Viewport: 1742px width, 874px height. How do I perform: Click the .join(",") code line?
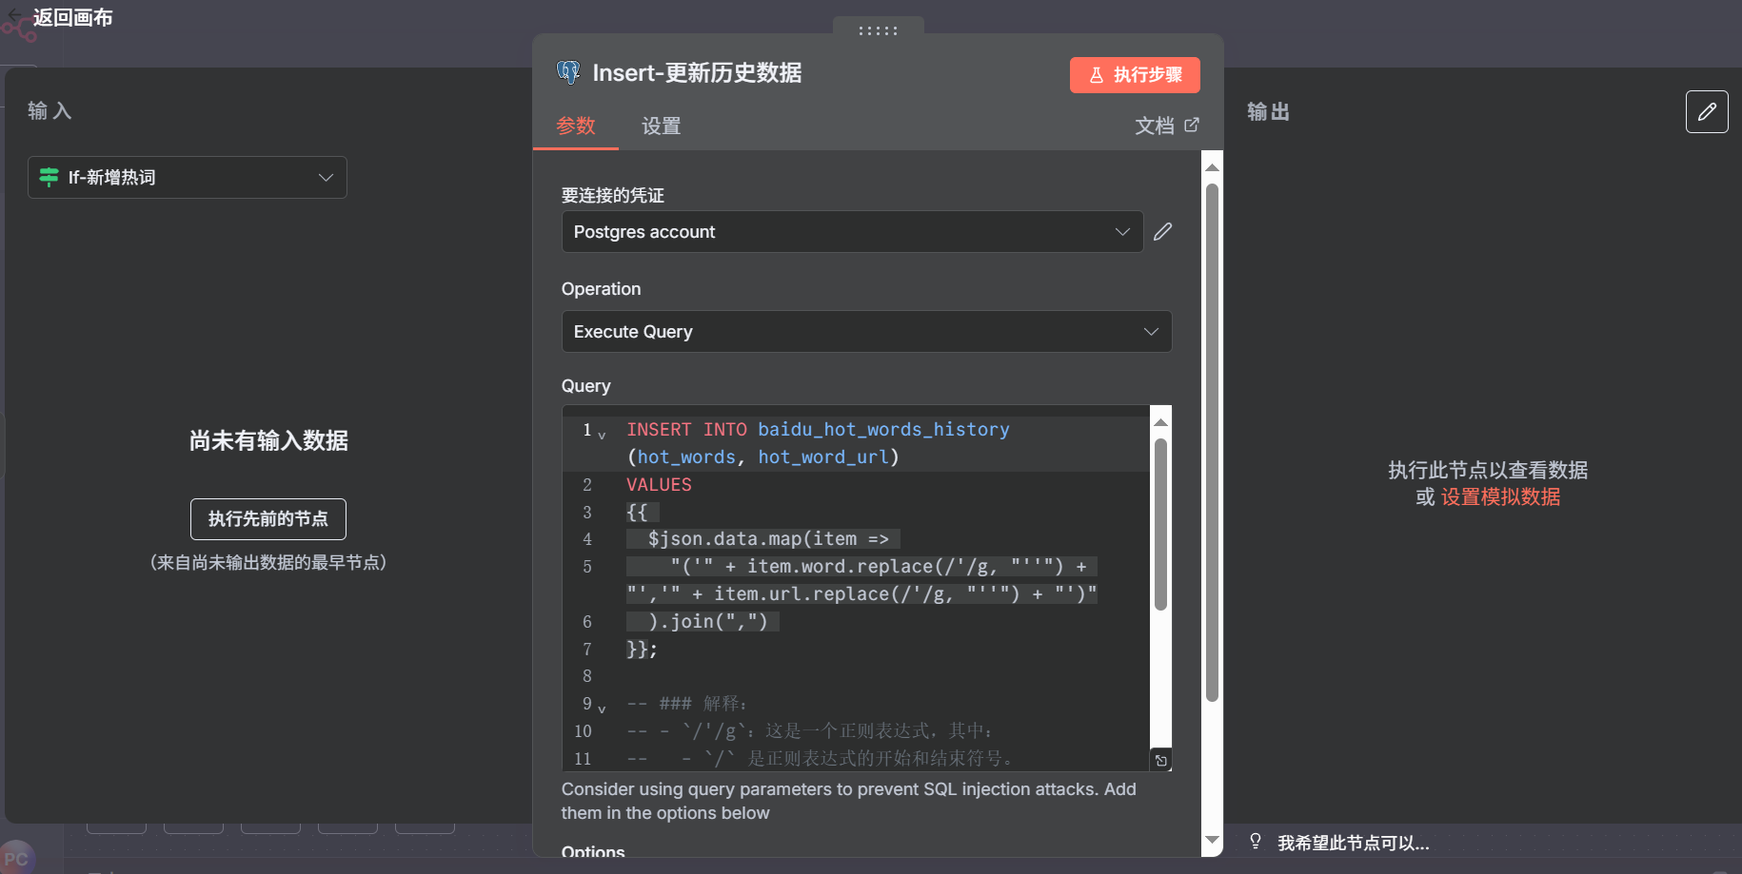pos(703,622)
